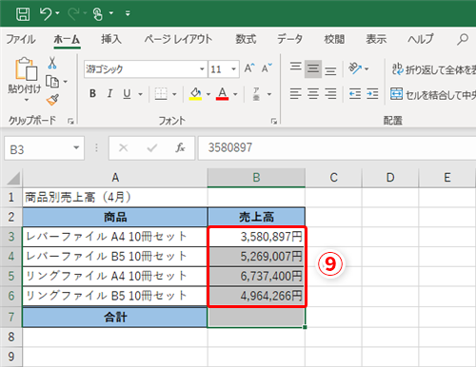Click the Name Box showing B3
The height and width of the screenshot is (367, 476).
click(37, 148)
